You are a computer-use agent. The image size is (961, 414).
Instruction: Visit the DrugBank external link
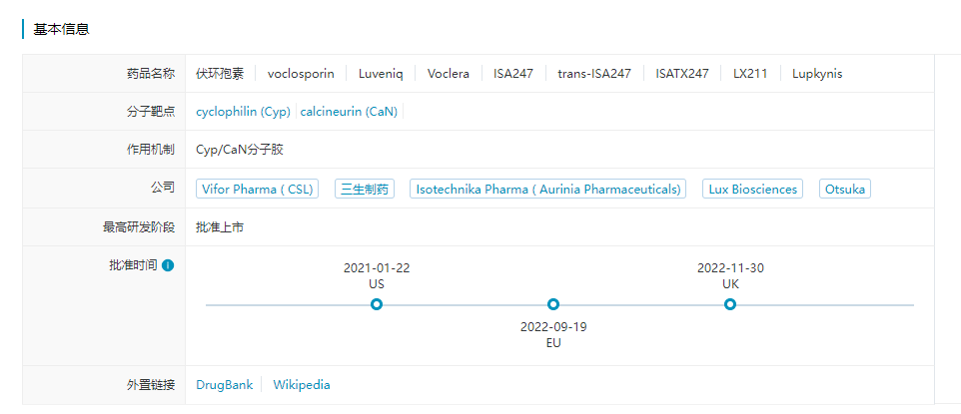224,384
